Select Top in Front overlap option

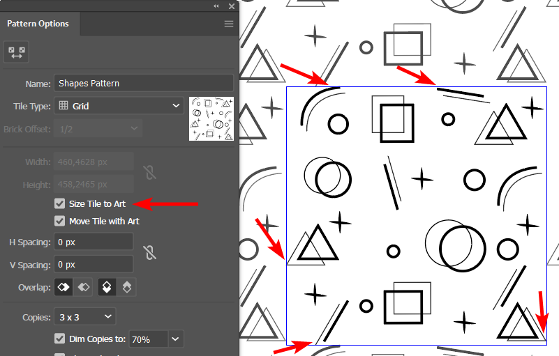coord(107,287)
